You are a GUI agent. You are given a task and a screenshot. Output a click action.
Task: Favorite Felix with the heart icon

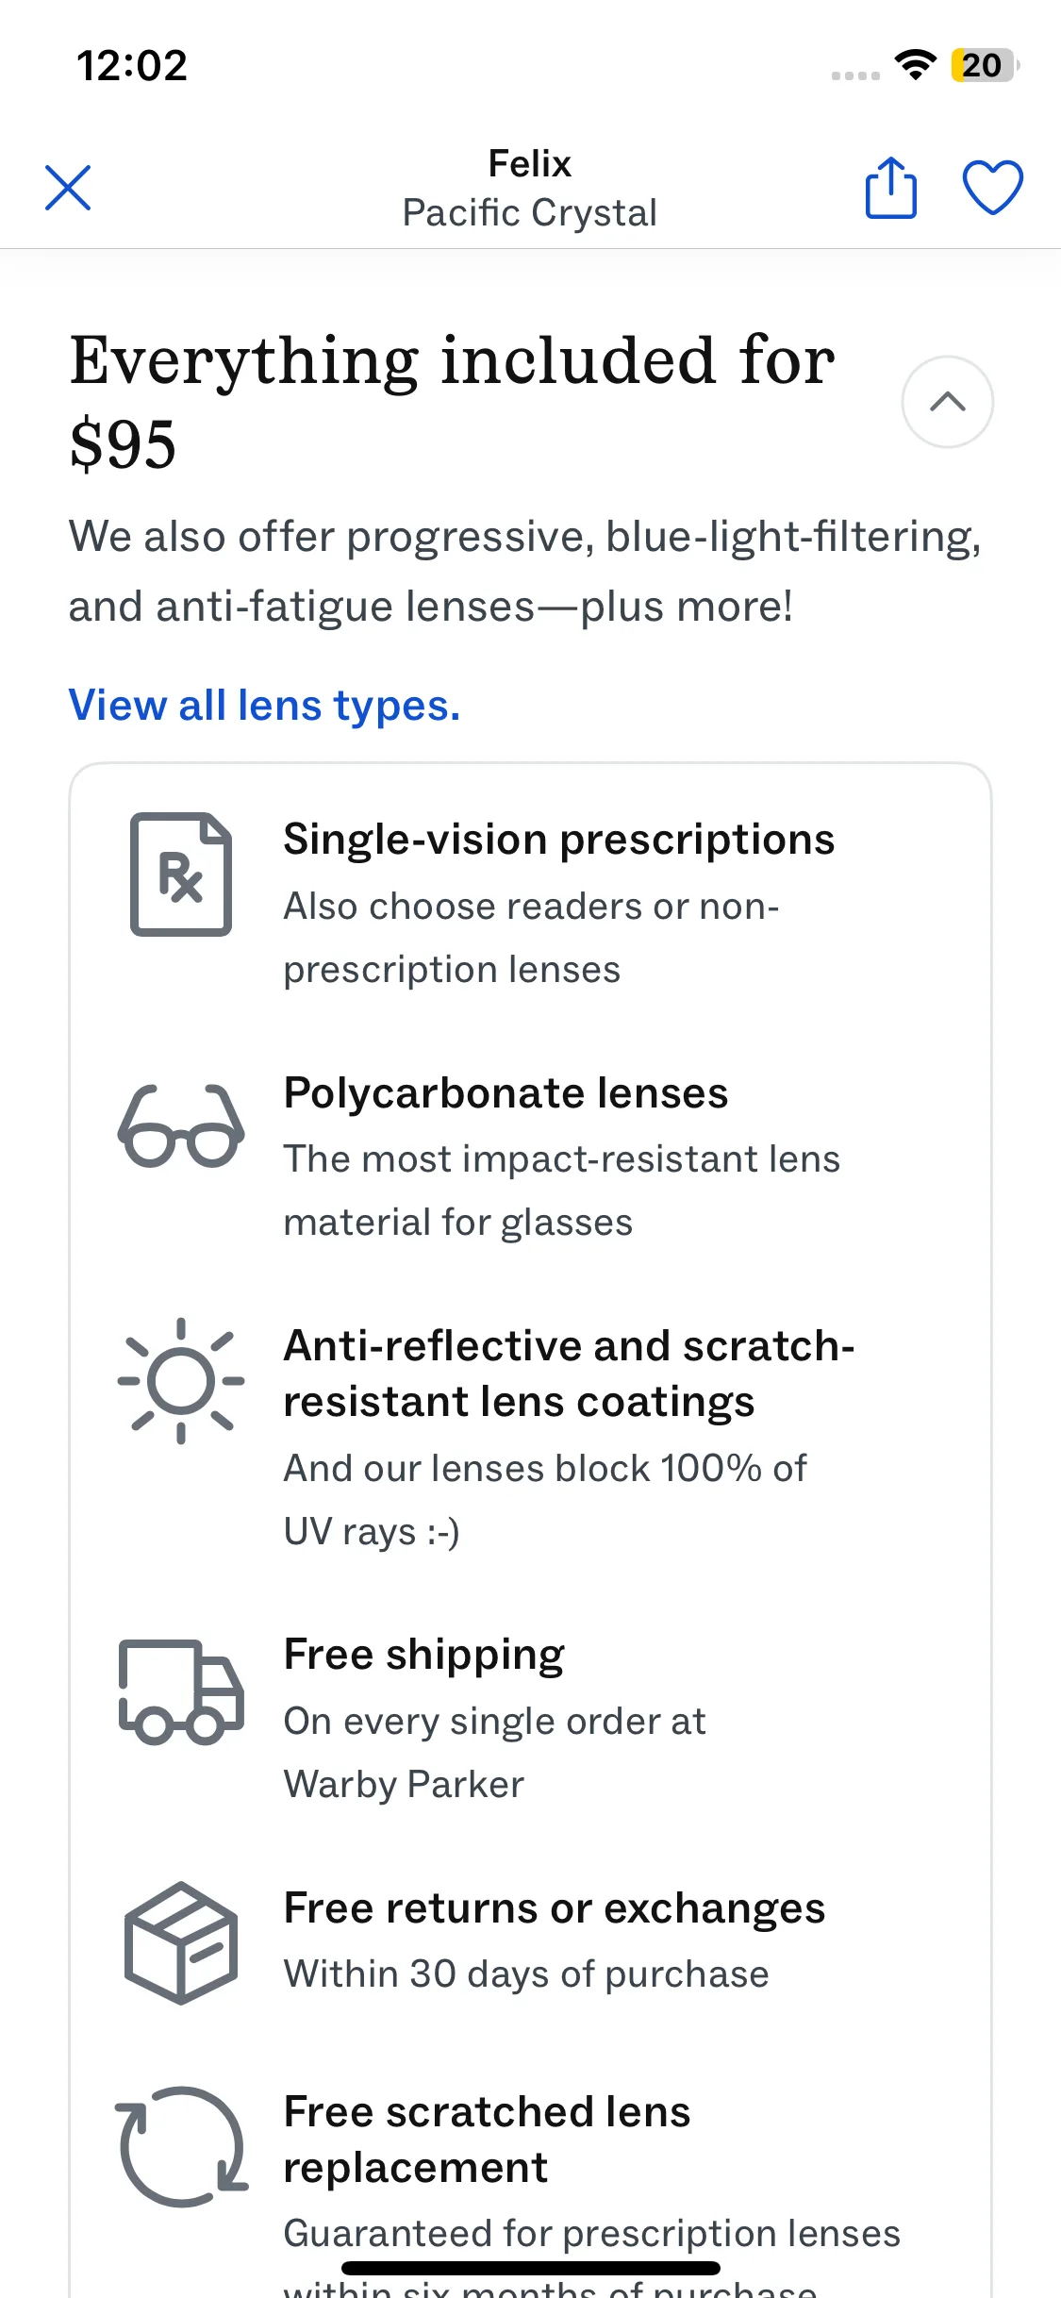pos(992,188)
